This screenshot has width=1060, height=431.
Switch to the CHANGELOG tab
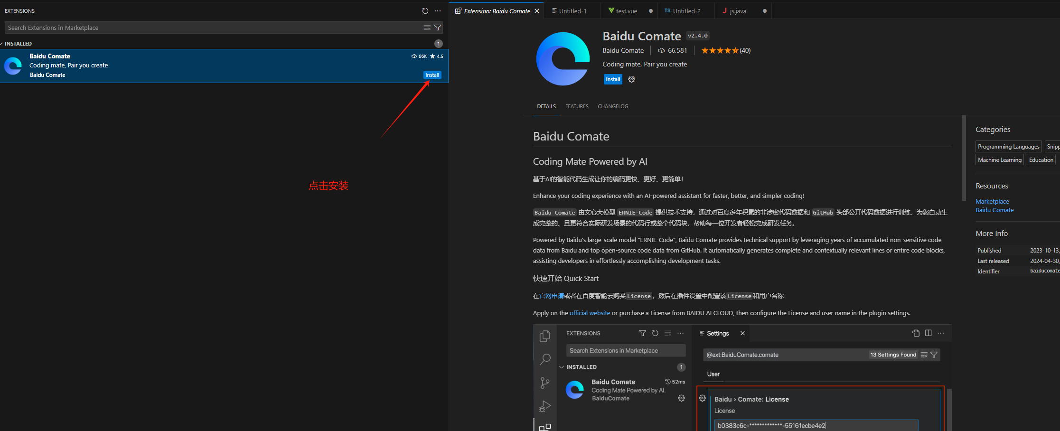[x=613, y=106]
